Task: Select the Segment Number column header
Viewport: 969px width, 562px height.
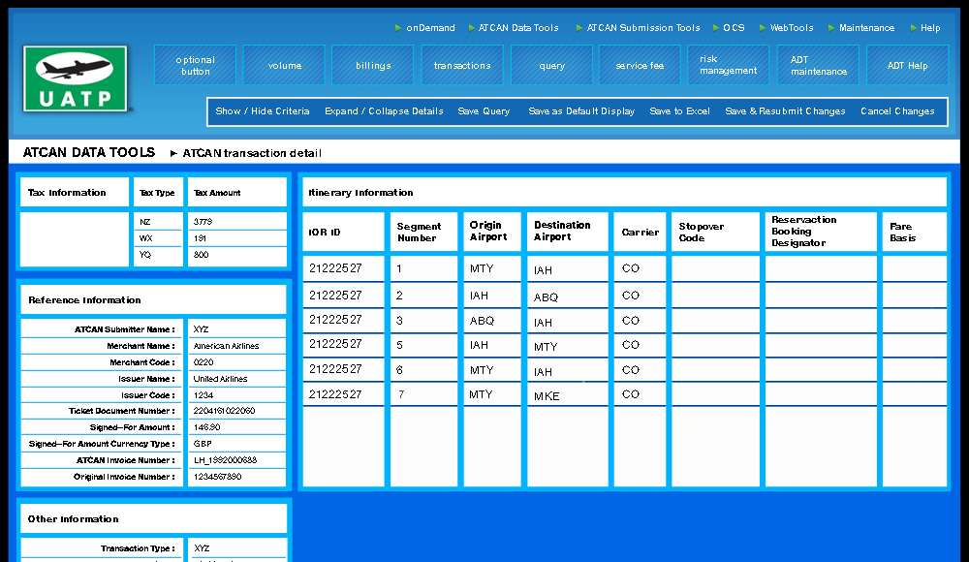Action: pos(419,233)
